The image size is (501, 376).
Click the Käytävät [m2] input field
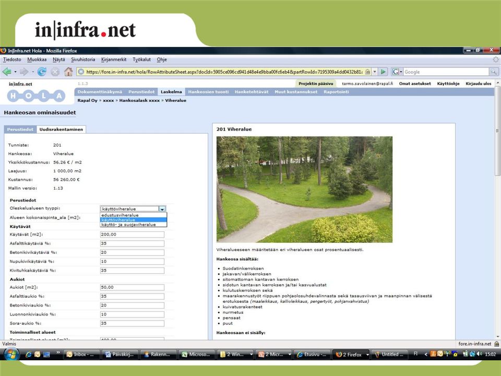click(x=132, y=234)
